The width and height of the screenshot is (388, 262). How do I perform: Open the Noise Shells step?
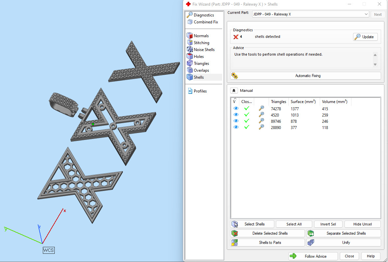(x=204, y=50)
